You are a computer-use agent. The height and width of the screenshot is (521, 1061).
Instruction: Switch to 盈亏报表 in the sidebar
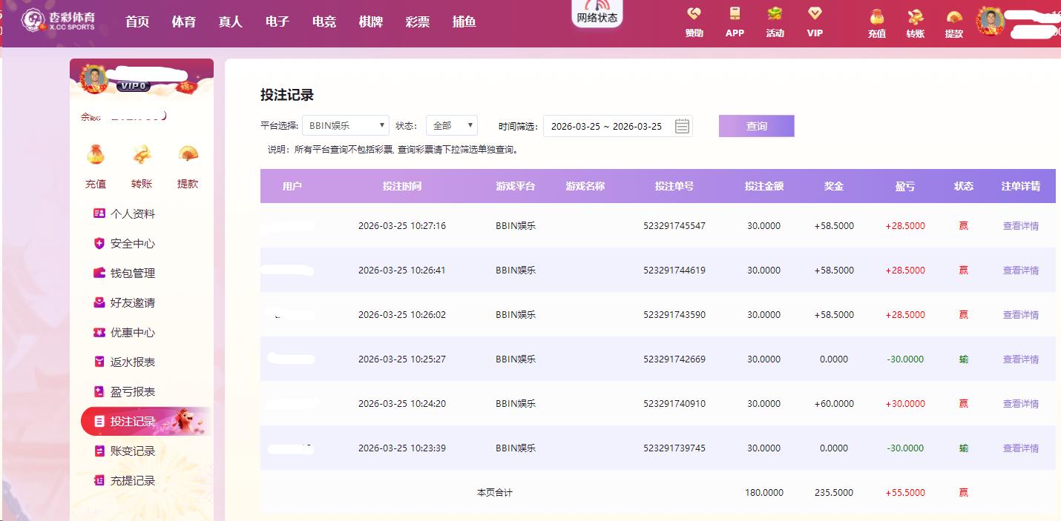click(132, 392)
